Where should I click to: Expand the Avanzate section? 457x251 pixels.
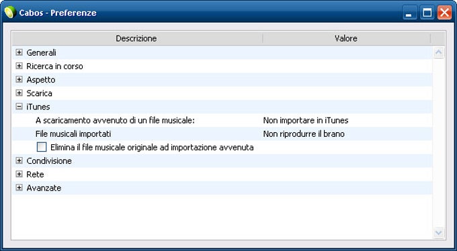[x=19, y=188]
